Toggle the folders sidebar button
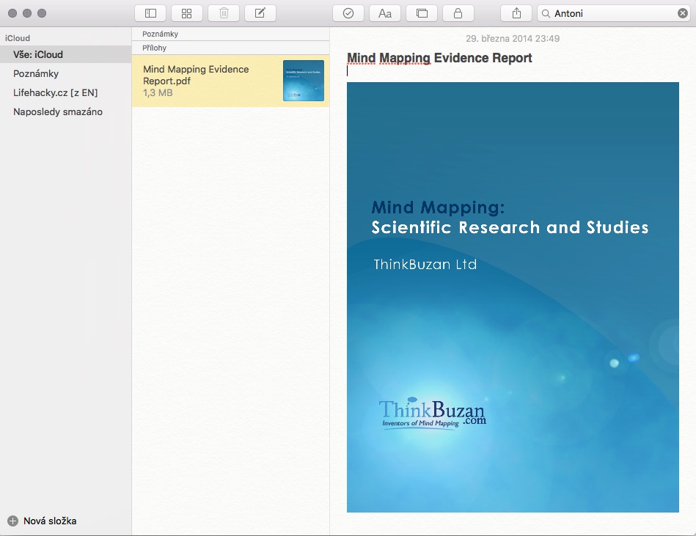Image resolution: width=696 pixels, height=536 pixels. coord(150,13)
